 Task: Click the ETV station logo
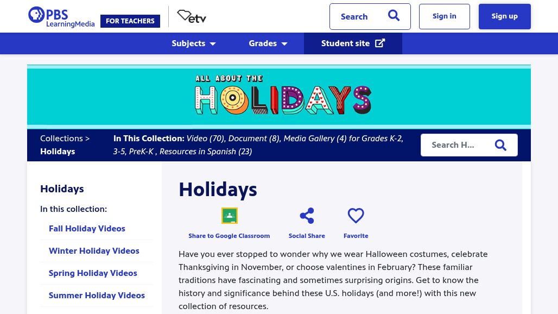[192, 17]
